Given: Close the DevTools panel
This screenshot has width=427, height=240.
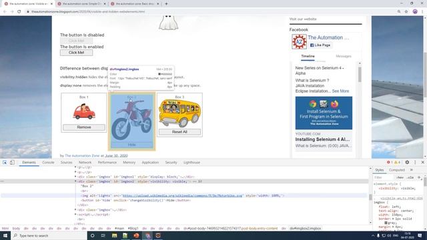Looking at the screenshot, I should 422,162.
